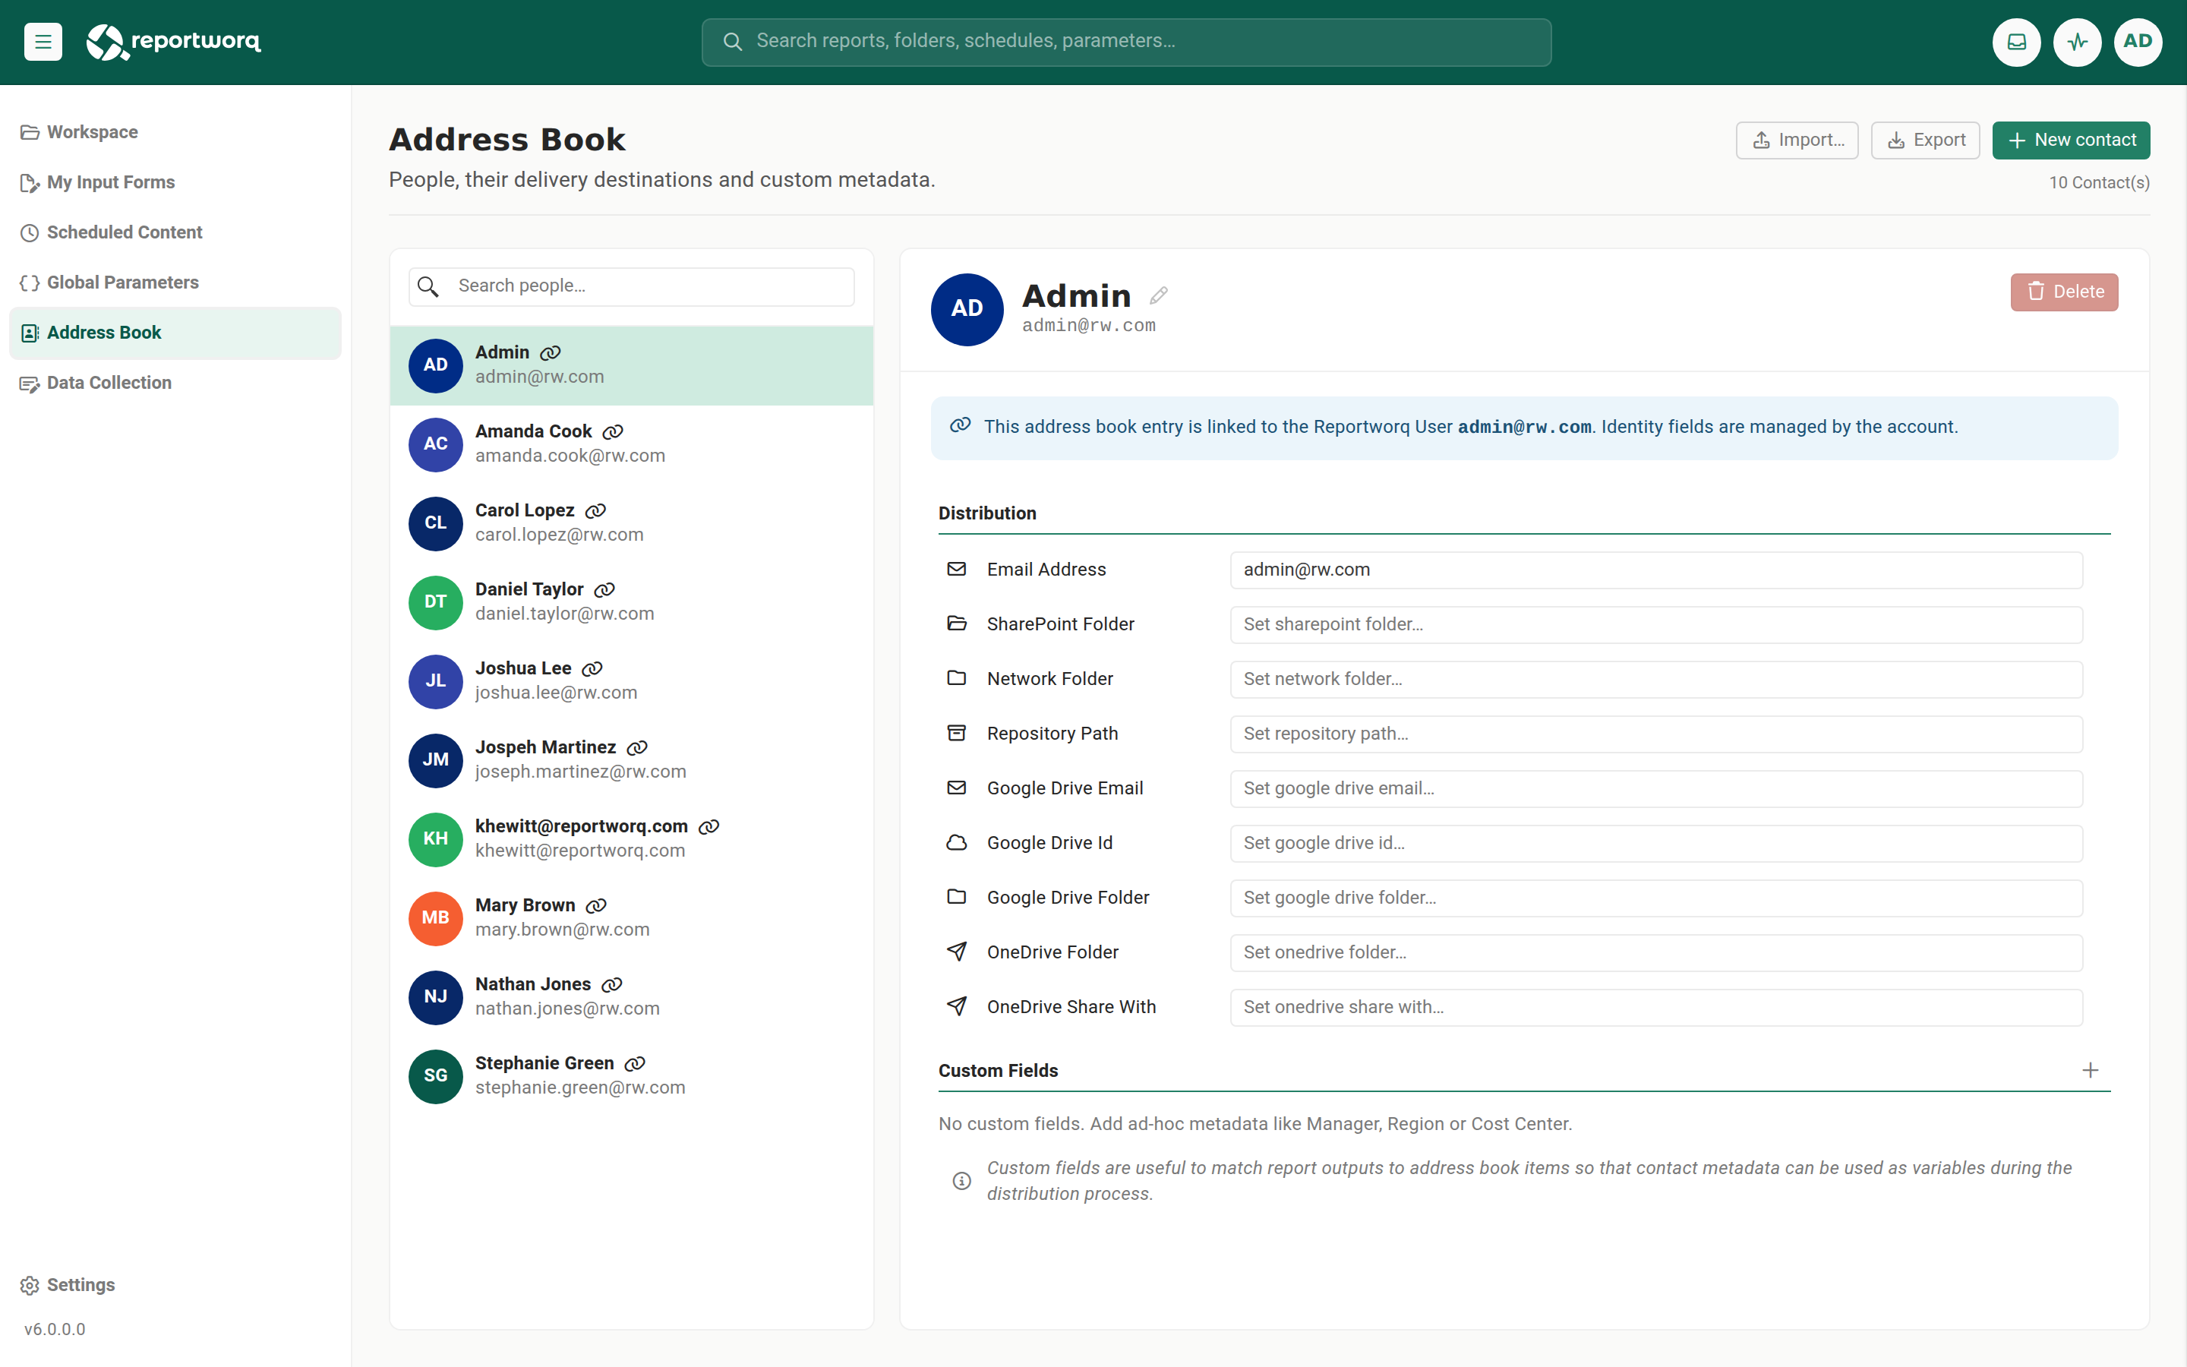2187x1367 pixels.
Task: Click the Set repository path field
Action: [1655, 734]
